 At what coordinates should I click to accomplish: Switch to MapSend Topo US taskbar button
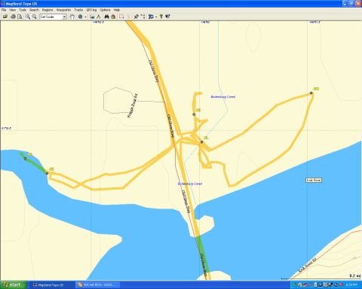tap(51, 285)
